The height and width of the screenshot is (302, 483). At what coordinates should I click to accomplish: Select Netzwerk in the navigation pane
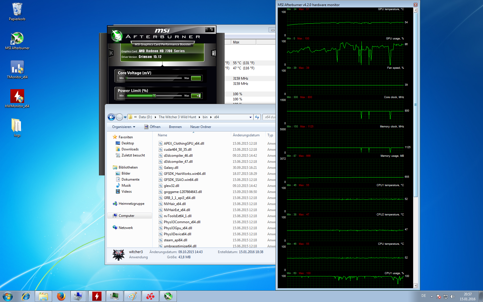pos(123,228)
